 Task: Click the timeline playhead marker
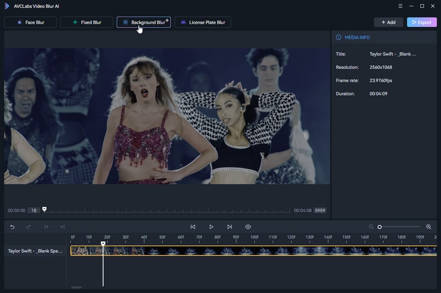coord(103,243)
